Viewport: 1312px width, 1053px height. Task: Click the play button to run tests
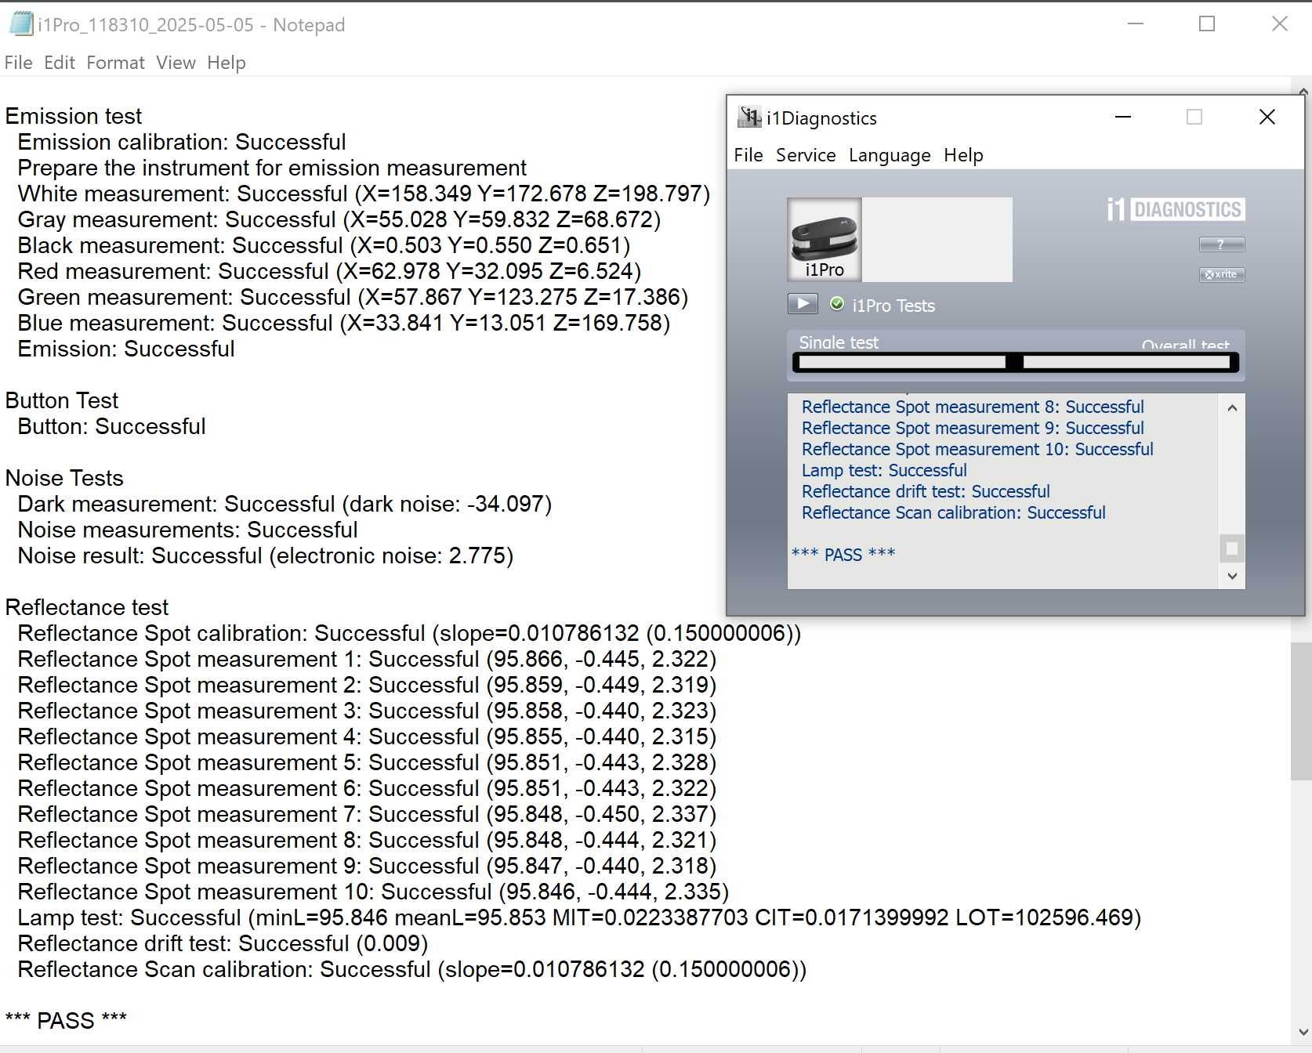tap(803, 304)
